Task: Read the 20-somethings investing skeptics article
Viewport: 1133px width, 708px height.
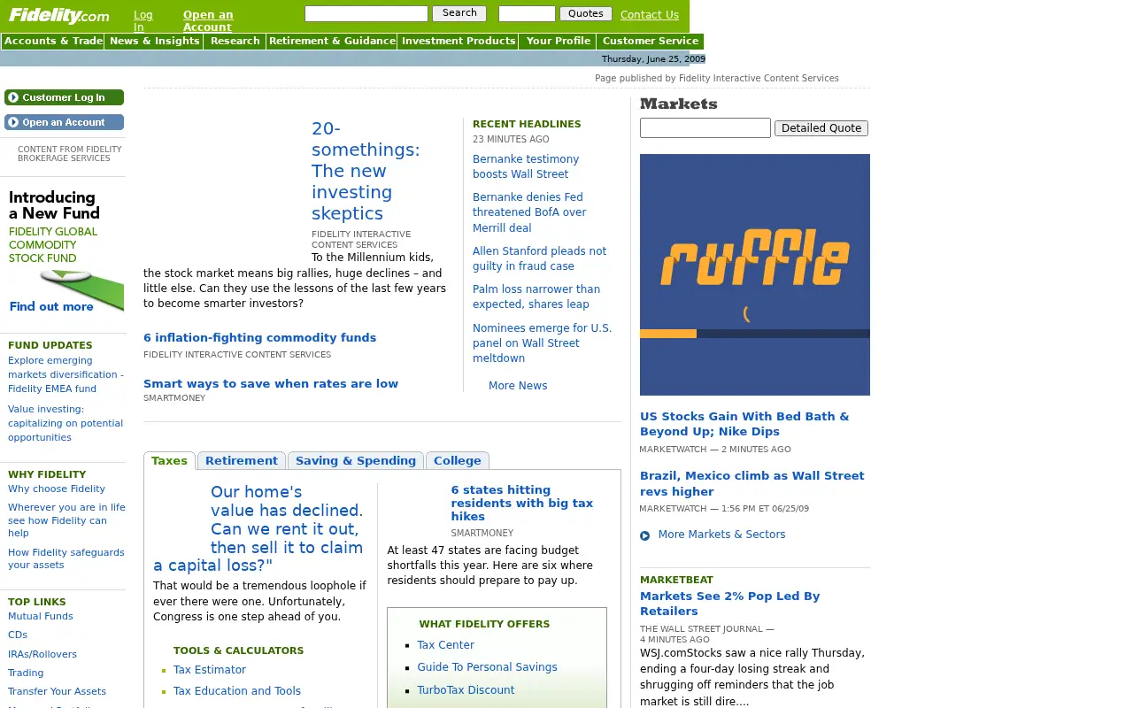Action: pyautogui.click(x=366, y=171)
